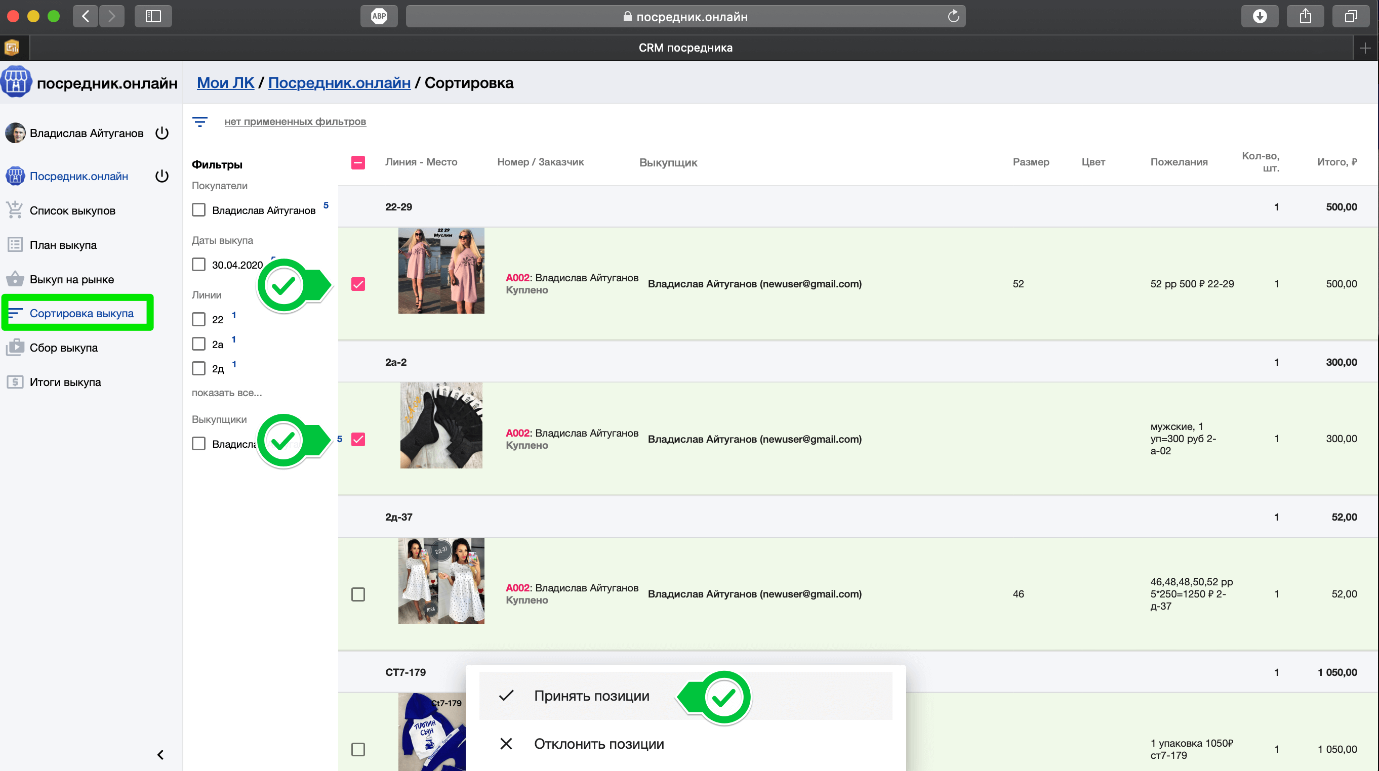Click power icon next to Владислав Айтуганов
The height and width of the screenshot is (771, 1379).
(161, 133)
